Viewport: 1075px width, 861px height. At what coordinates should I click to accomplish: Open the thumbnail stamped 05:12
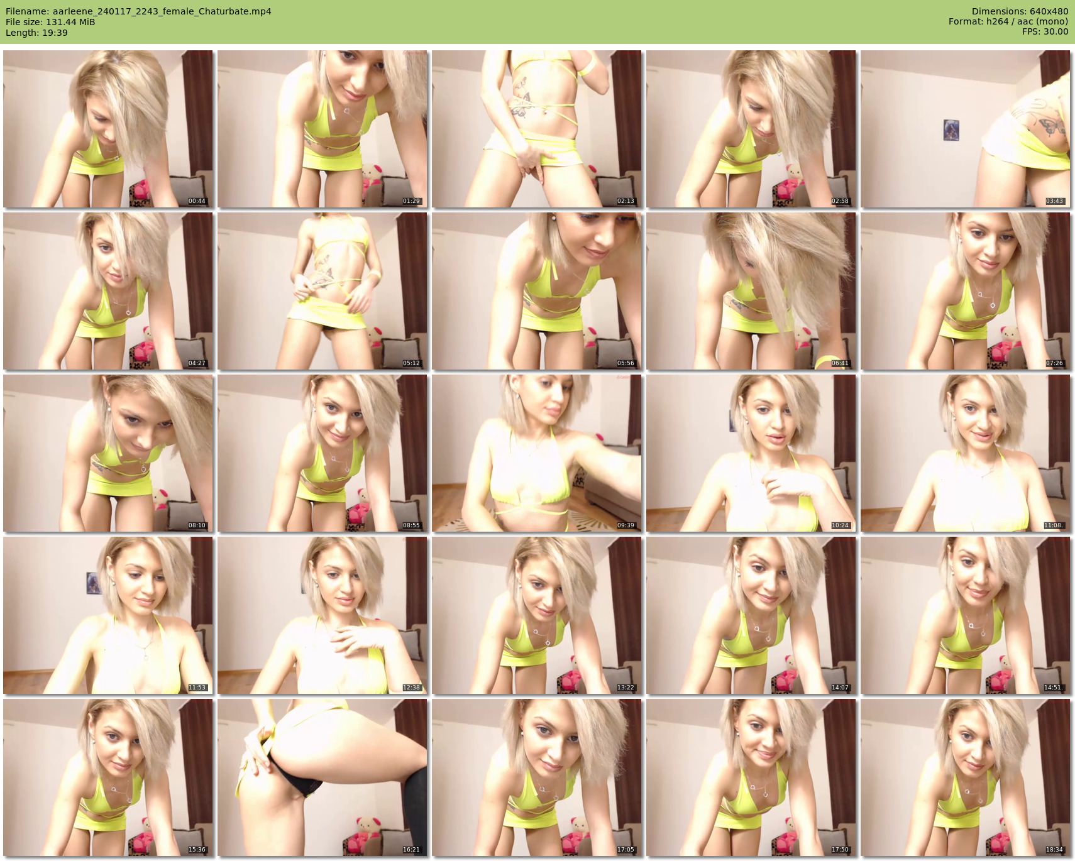click(322, 291)
